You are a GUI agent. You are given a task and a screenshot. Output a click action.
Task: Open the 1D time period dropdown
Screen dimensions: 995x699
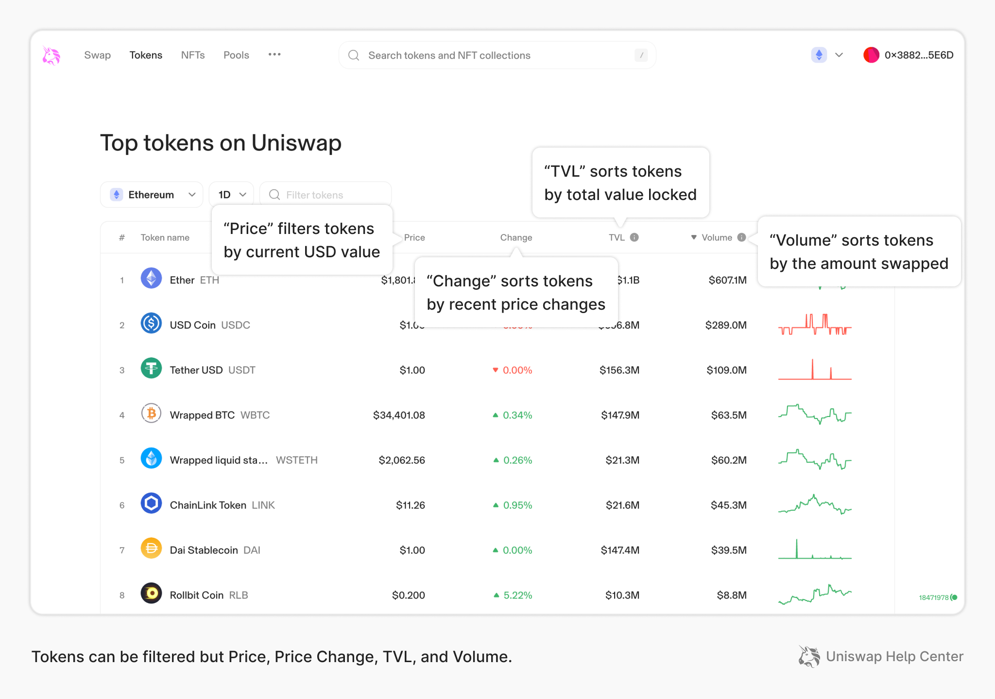point(231,195)
